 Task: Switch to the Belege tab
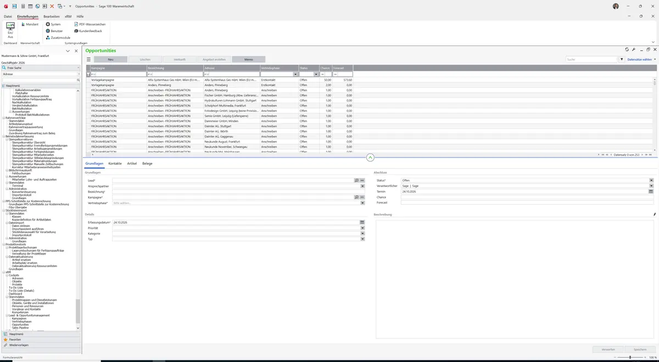[x=147, y=163]
